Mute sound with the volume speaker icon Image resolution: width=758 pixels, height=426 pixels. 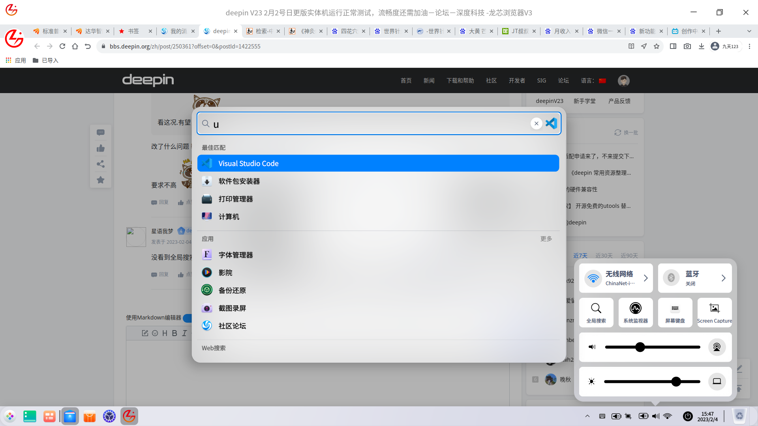pyautogui.click(x=592, y=347)
